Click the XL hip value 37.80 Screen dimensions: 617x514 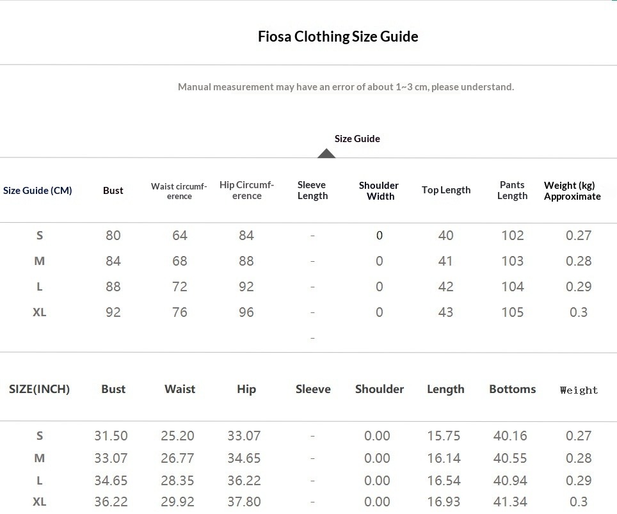coord(244,502)
